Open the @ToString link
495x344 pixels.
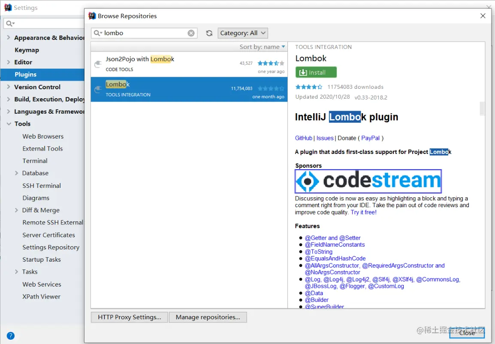click(x=319, y=251)
